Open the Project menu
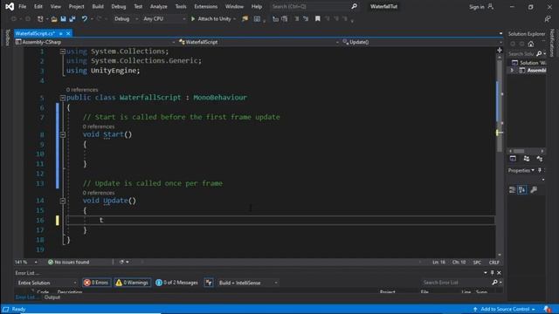Screen dimensions: 559x314 point(76,6)
